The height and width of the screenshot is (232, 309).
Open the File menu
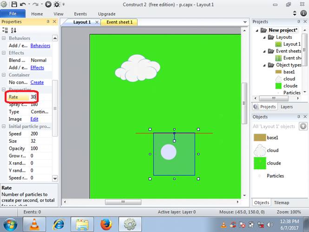point(13,13)
